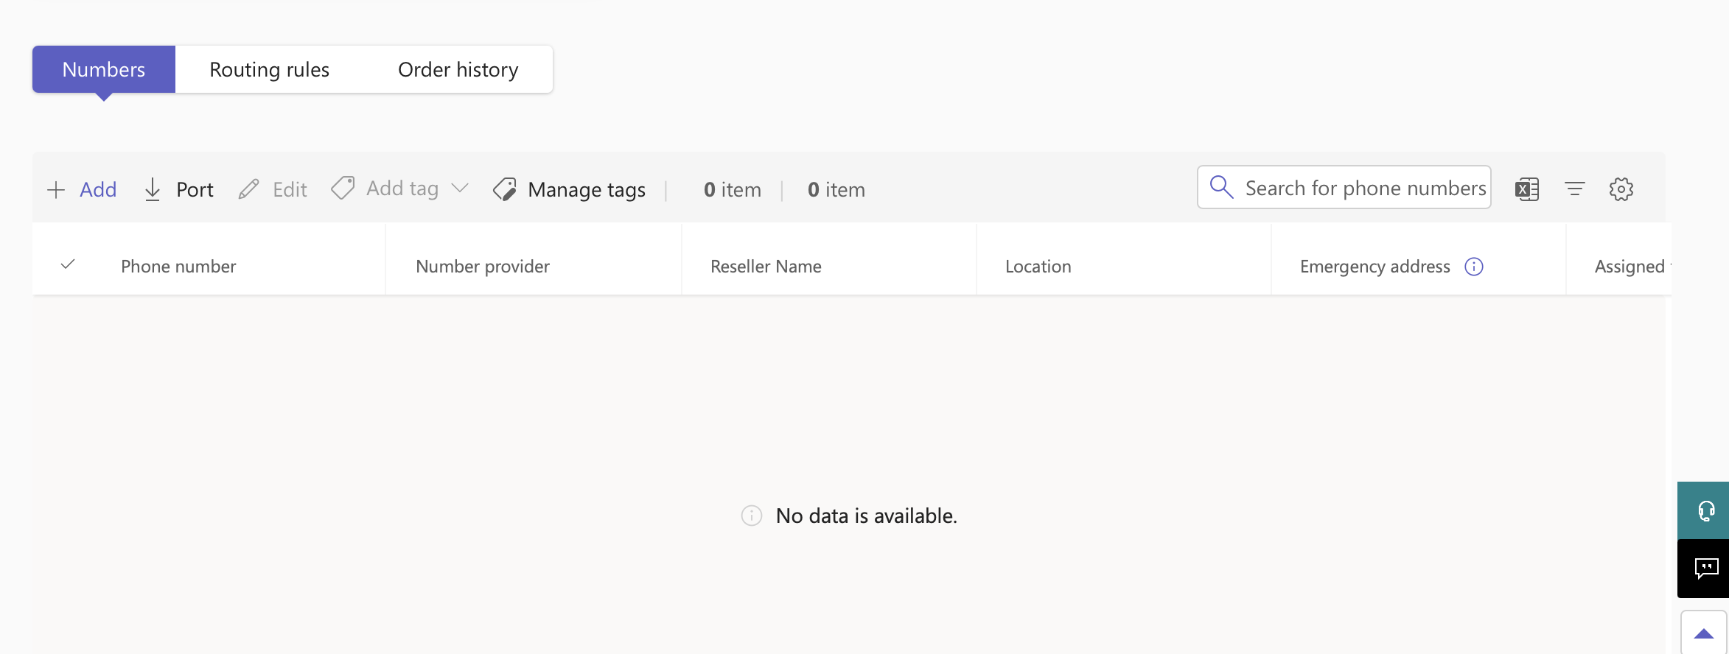Sort by Reseller Name column
The width and height of the screenshot is (1729, 654).
click(766, 266)
